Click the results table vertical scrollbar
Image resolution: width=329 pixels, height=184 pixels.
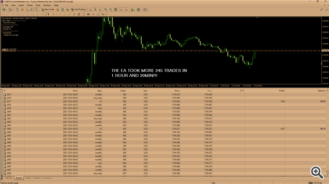point(328,133)
